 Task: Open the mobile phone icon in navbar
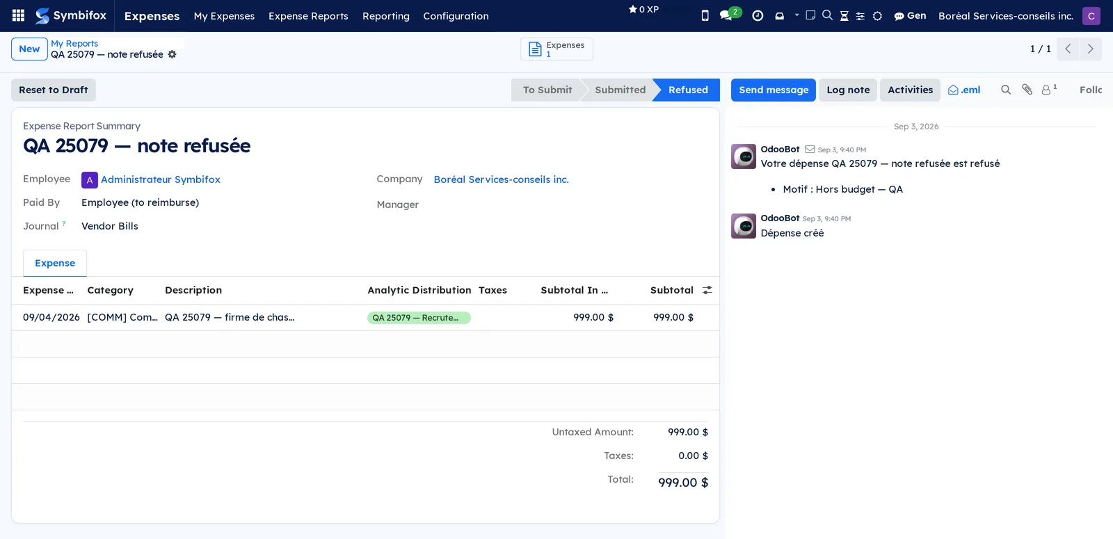click(705, 15)
